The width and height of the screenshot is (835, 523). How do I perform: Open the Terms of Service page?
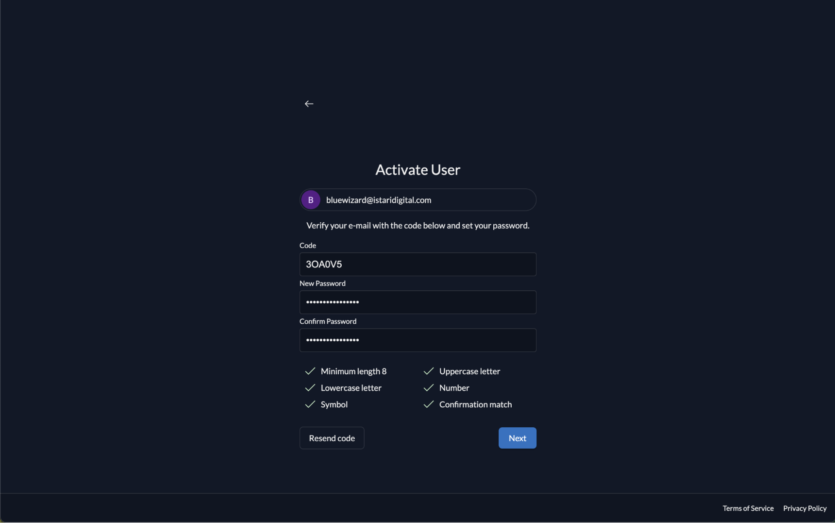pos(748,508)
